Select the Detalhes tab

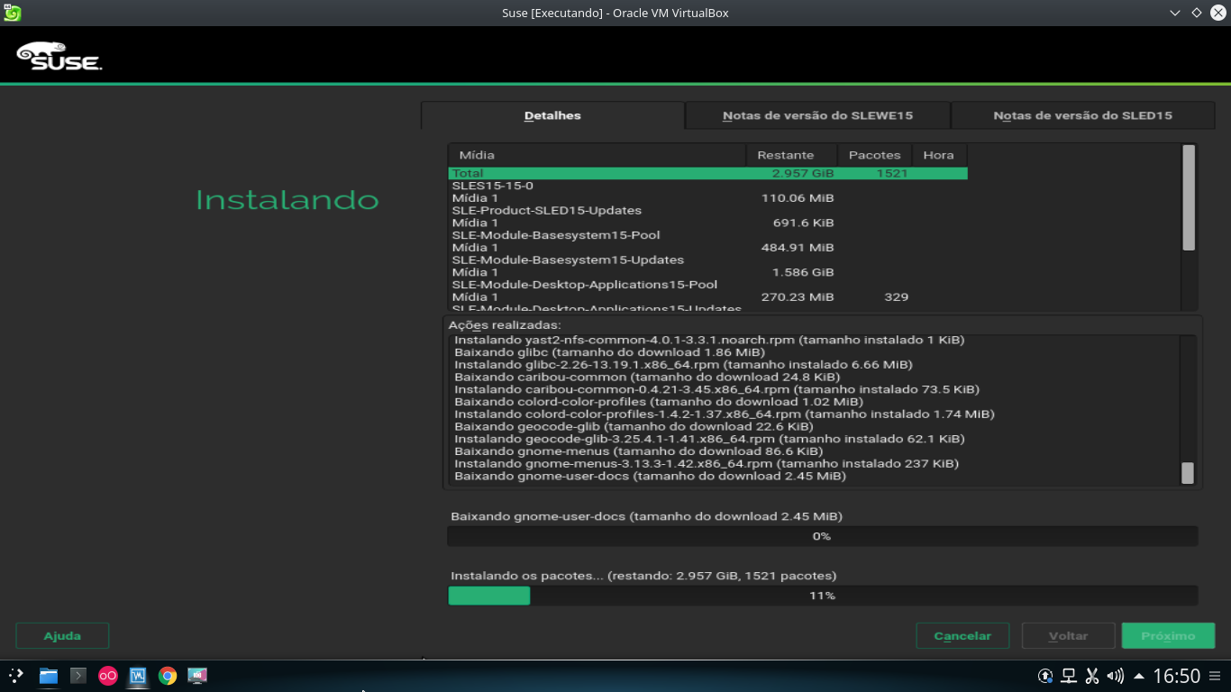point(552,115)
